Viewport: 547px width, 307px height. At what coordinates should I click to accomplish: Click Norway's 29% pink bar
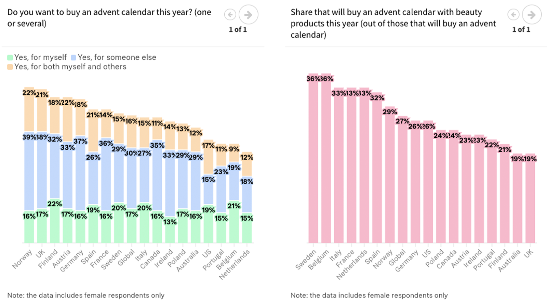point(390,177)
